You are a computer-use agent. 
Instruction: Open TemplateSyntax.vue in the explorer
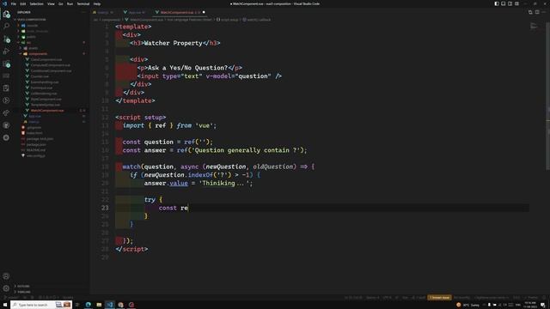(46, 105)
